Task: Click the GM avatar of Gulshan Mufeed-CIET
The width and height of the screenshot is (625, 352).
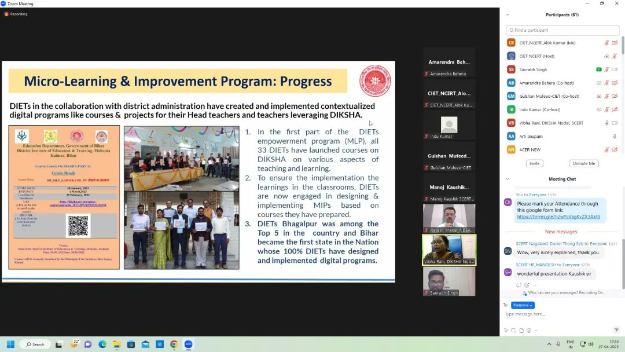Action: tap(511, 96)
